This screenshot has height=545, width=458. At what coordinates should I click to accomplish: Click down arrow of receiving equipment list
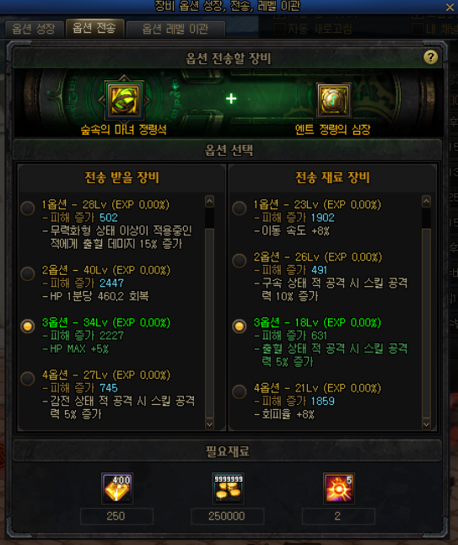point(209,424)
